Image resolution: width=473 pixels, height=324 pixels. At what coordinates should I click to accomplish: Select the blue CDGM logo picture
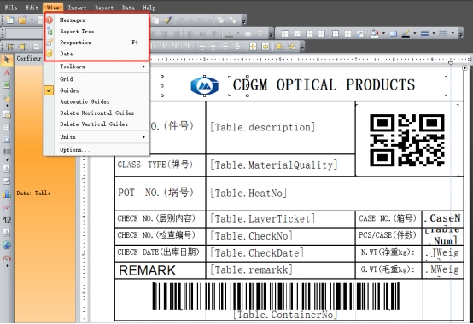click(205, 86)
